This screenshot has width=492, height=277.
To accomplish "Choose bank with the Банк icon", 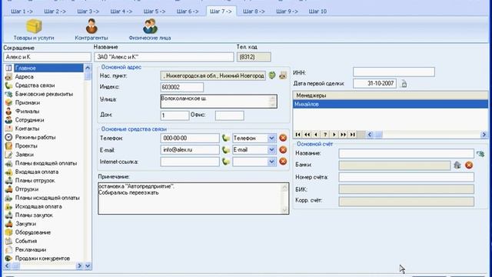I will [x=457, y=165].
